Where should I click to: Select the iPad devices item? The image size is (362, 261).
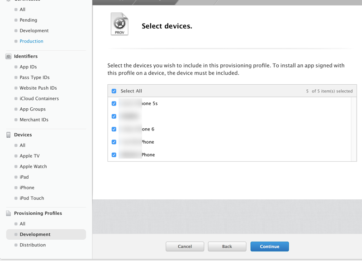[x=24, y=177]
